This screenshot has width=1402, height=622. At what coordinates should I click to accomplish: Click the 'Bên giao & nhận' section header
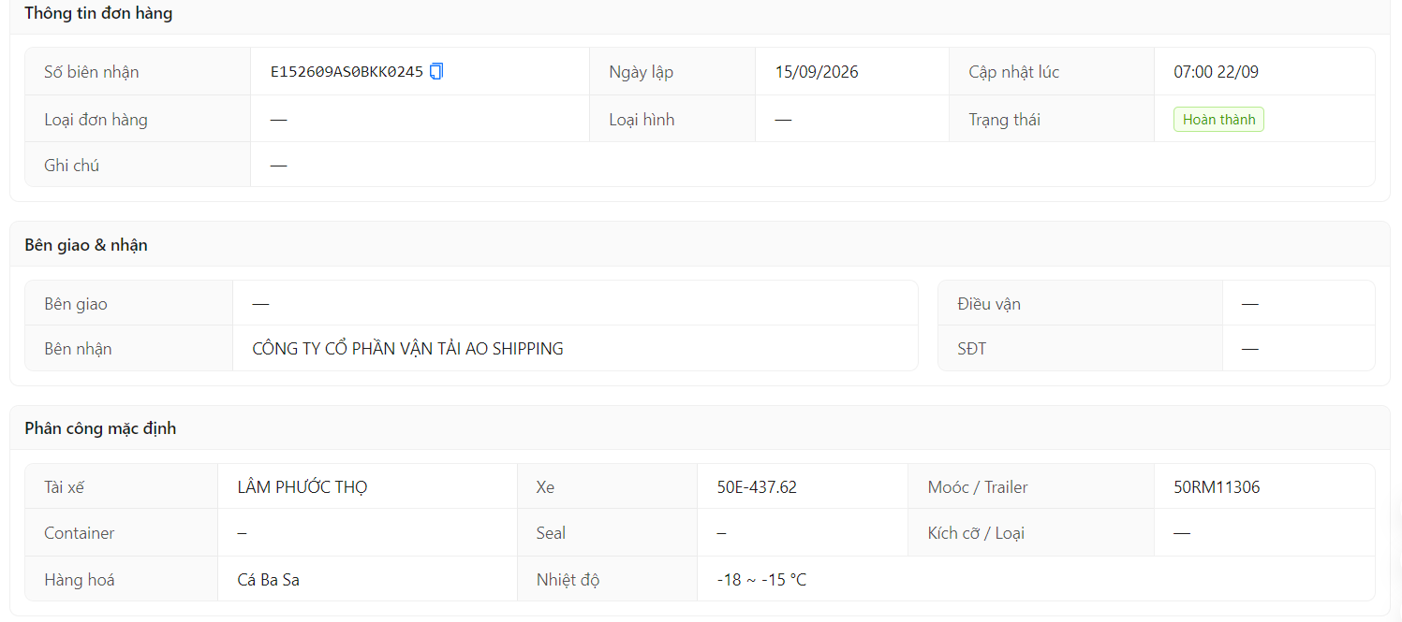pyautogui.click(x=86, y=245)
